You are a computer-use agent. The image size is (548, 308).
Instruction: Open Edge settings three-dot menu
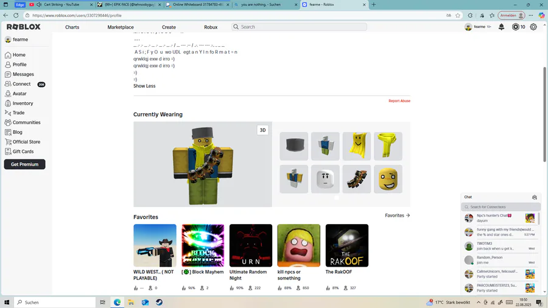[531, 15]
